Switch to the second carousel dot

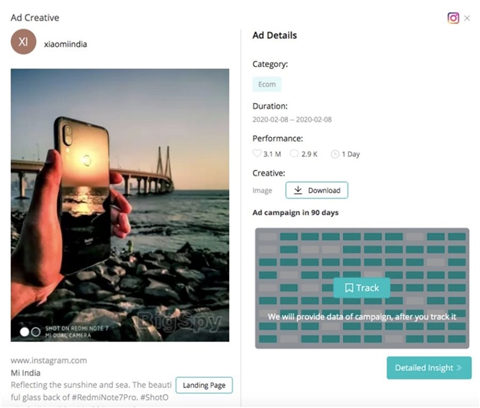[35, 332]
